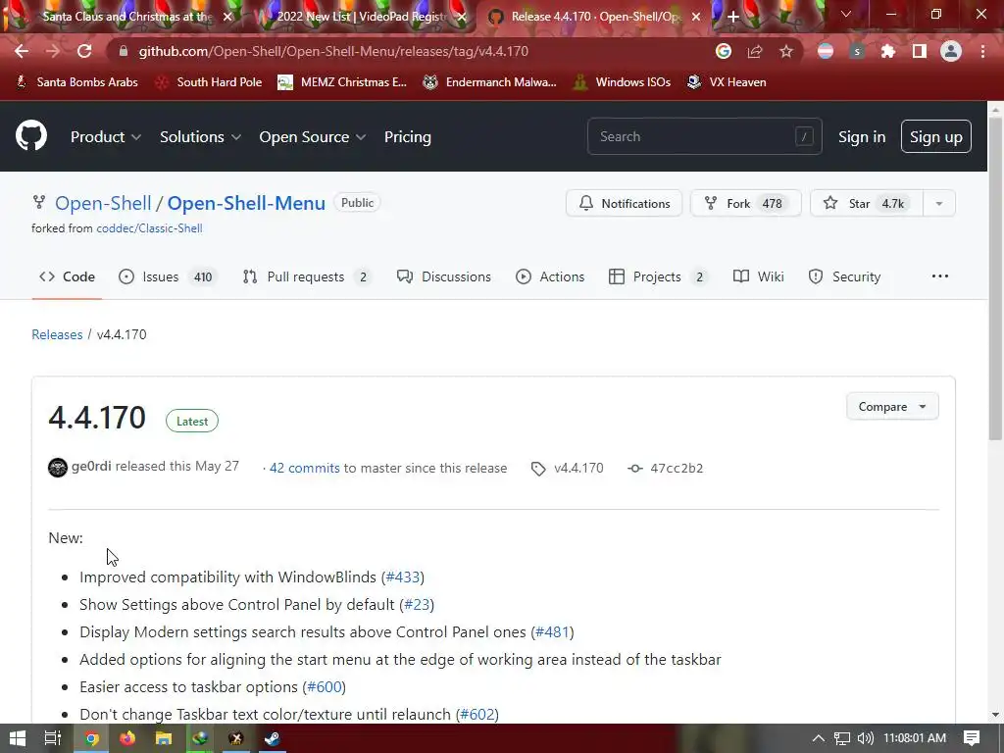
Task: Click Sign in
Action: [x=862, y=137]
